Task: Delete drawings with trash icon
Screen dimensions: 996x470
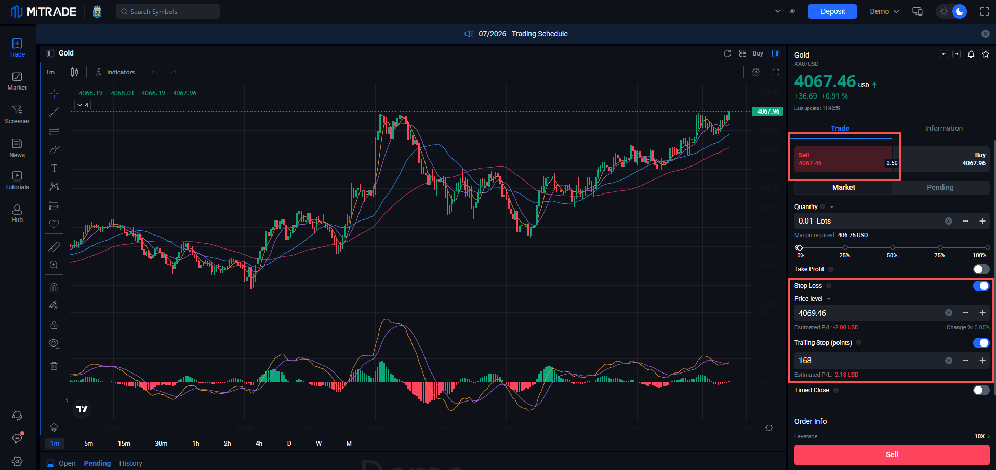Action: (54, 366)
